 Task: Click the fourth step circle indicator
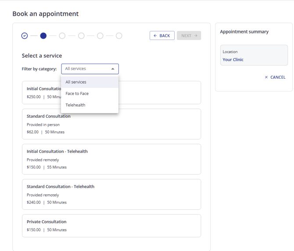tap(81, 36)
